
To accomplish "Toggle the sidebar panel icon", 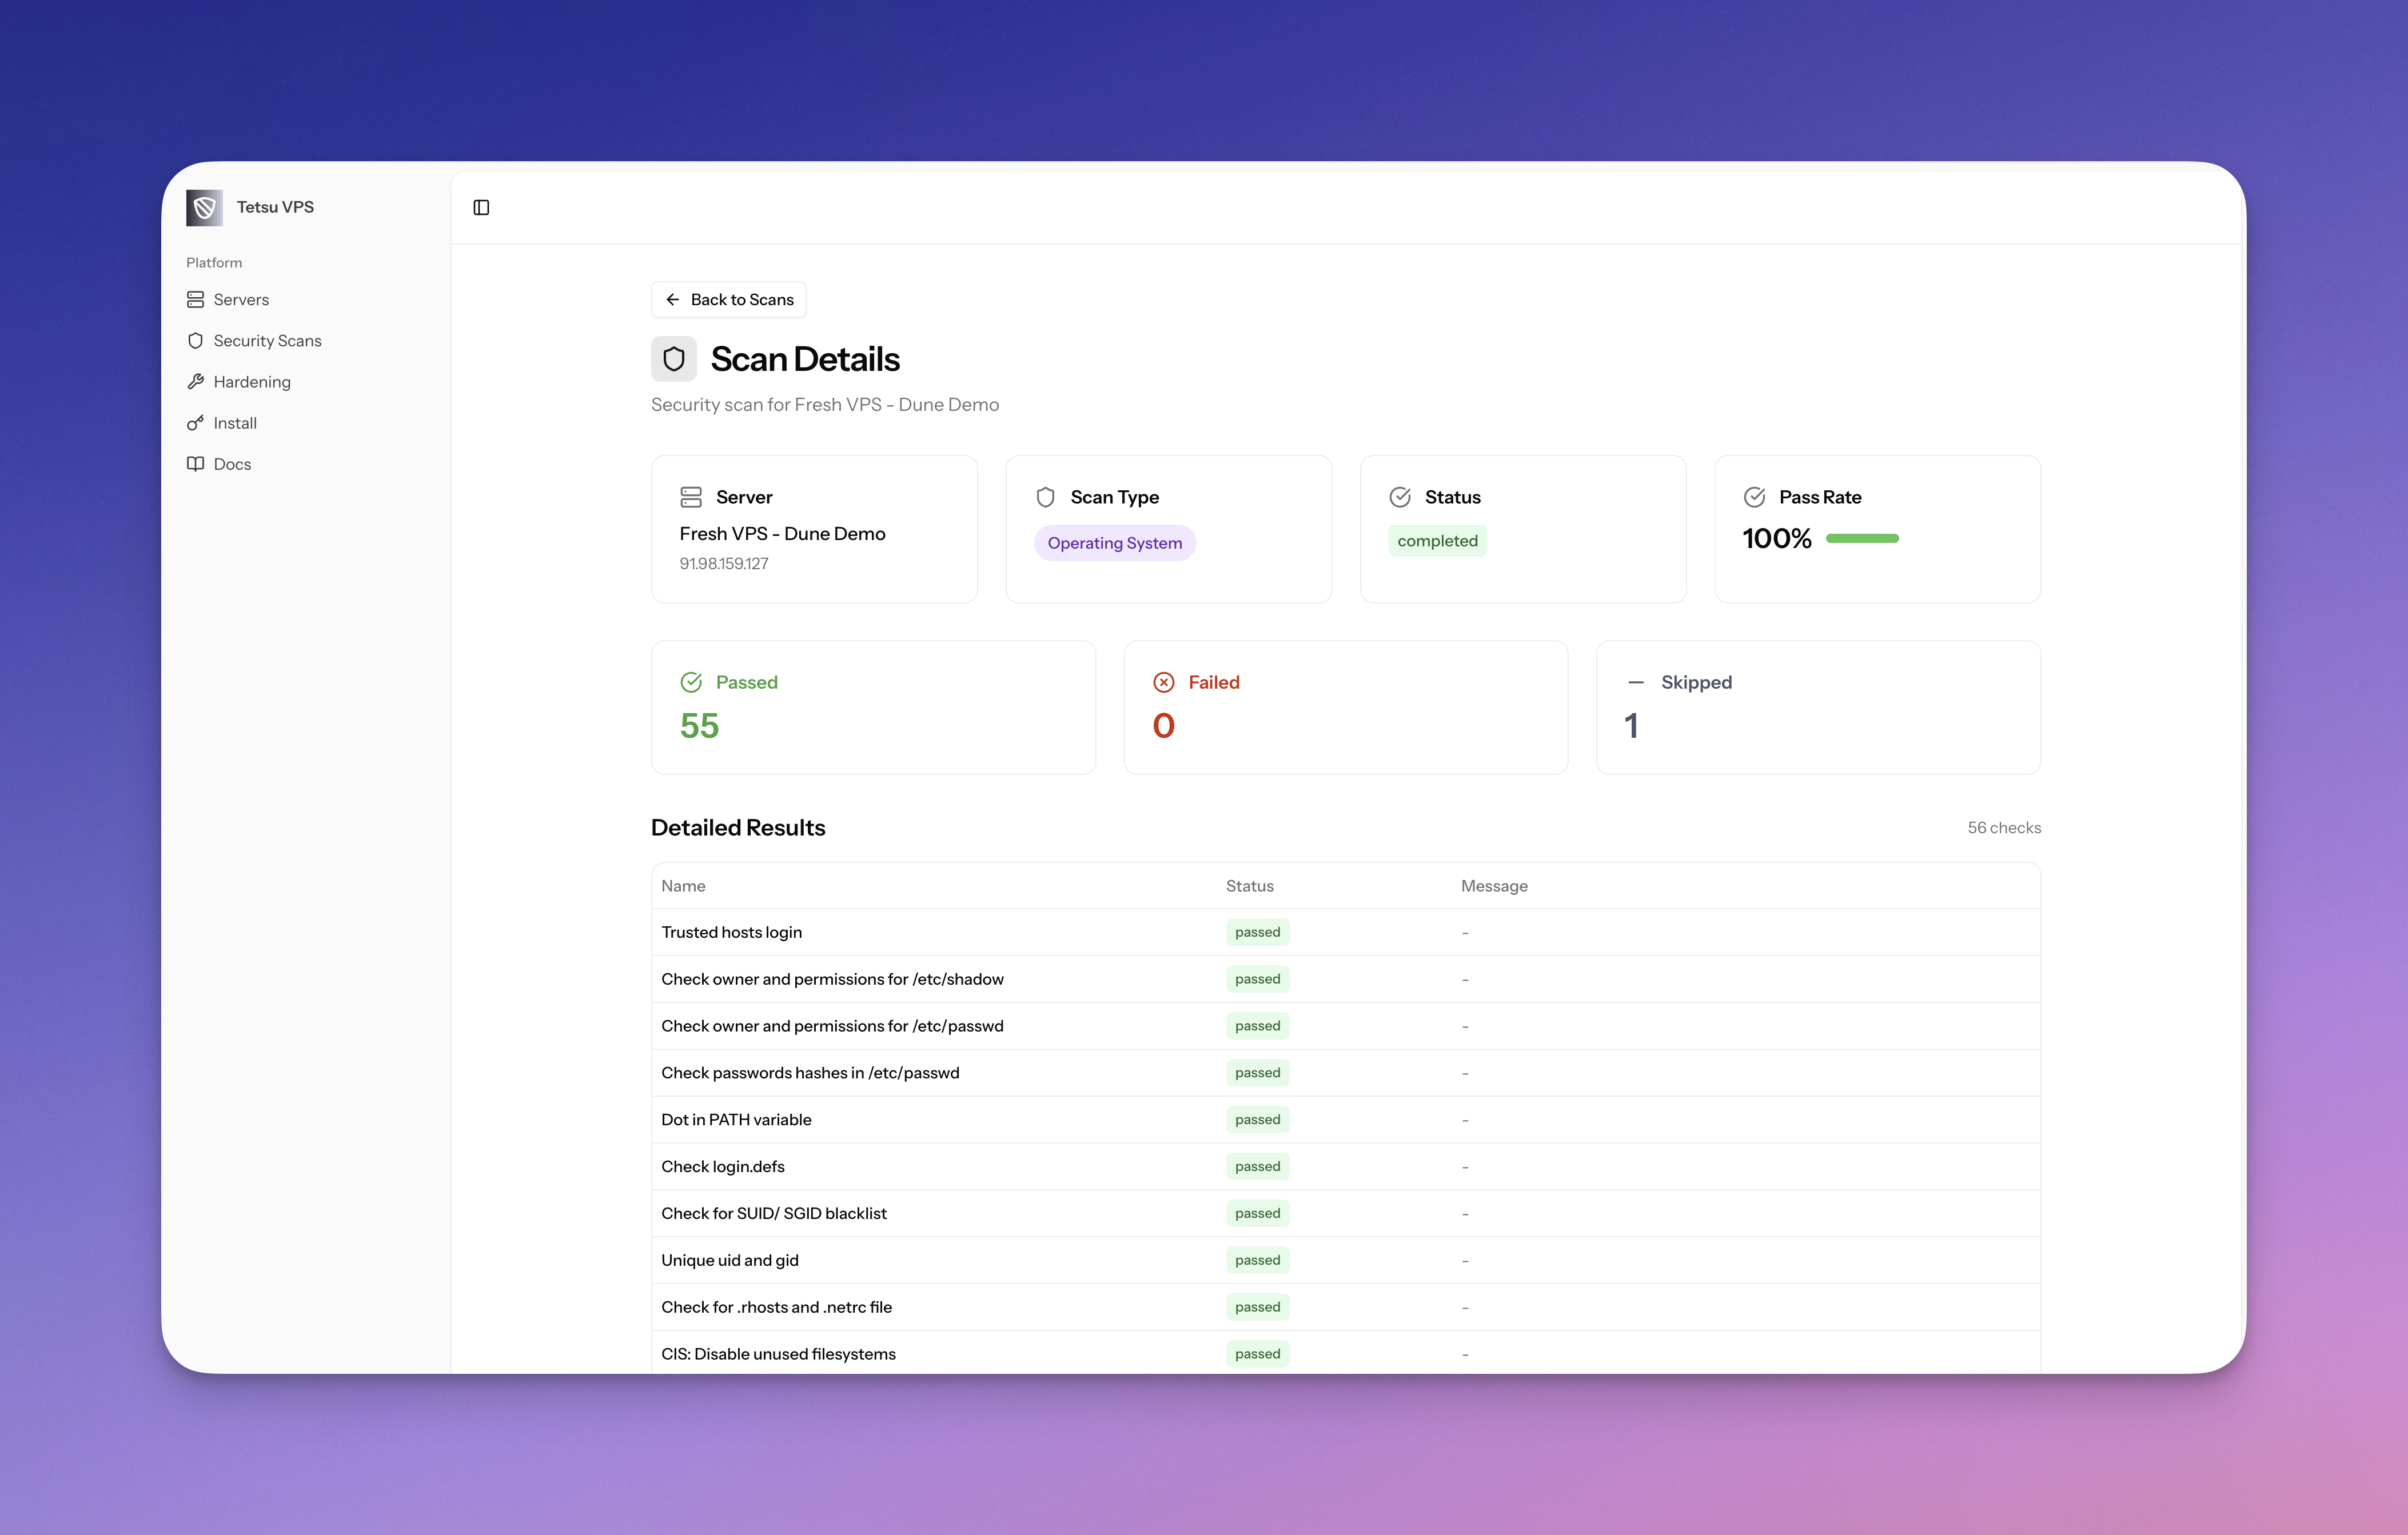I will pyautogui.click(x=481, y=208).
